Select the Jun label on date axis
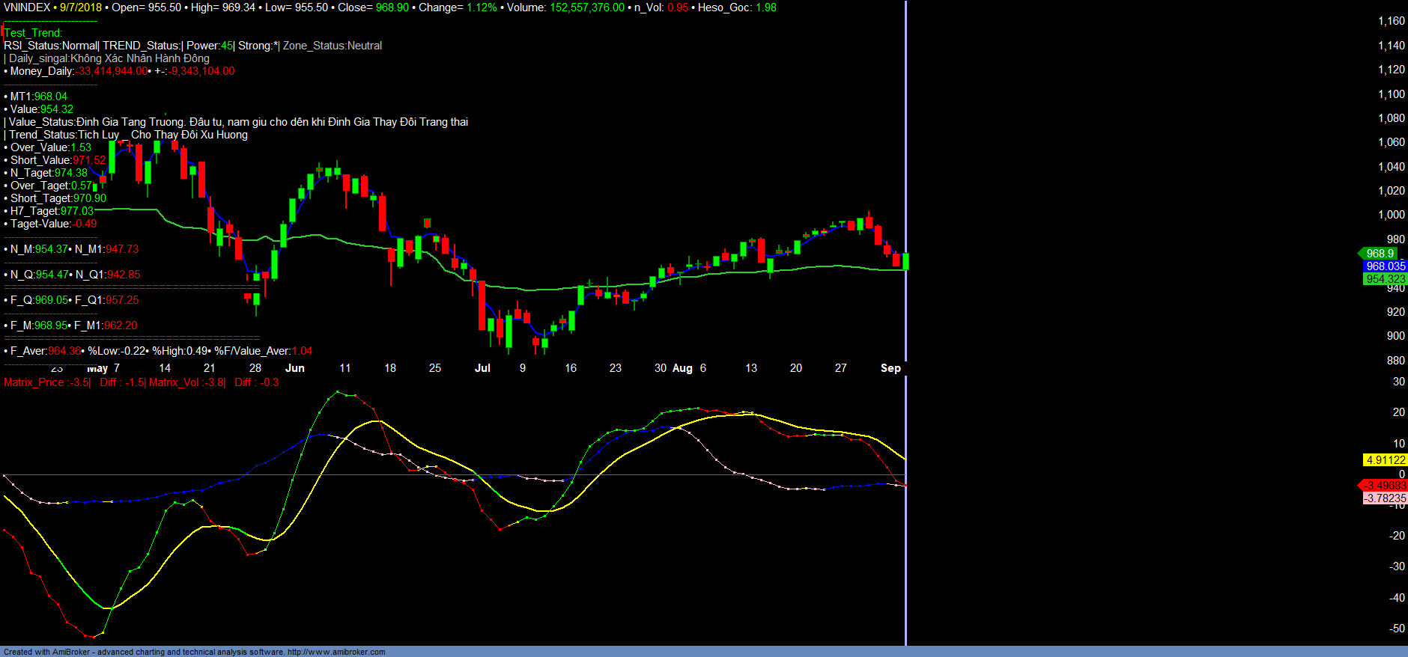This screenshot has width=1408, height=657. (x=295, y=368)
